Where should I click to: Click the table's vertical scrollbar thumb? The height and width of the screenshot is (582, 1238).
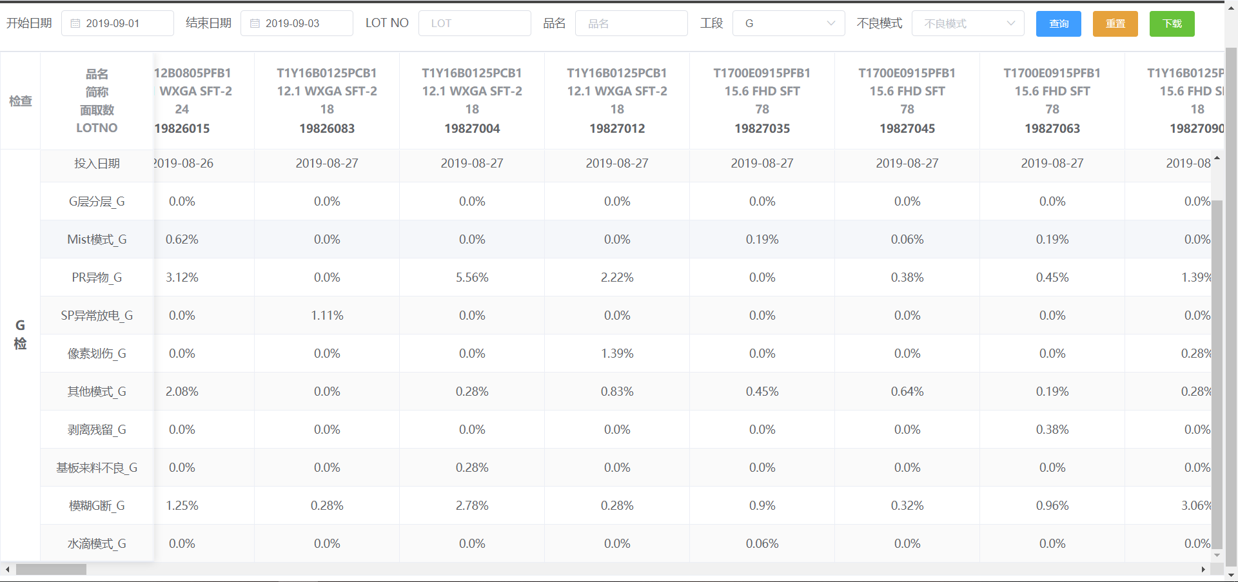(1217, 374)
